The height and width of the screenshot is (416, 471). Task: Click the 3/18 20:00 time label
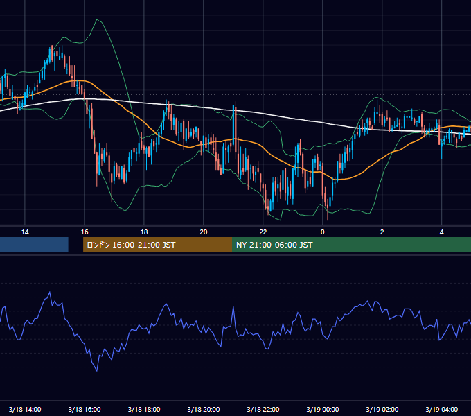[x=204, y=409]
